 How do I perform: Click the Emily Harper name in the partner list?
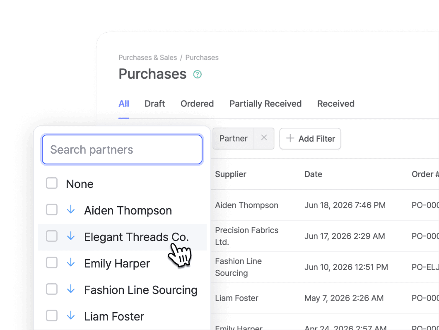(117, 263)
